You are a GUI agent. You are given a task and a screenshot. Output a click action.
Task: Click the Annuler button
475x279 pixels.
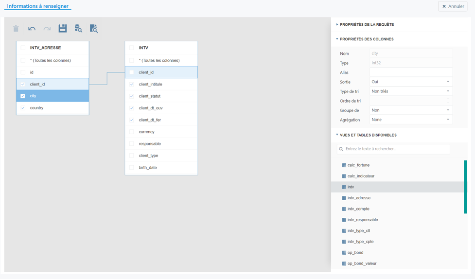(453, 6)
